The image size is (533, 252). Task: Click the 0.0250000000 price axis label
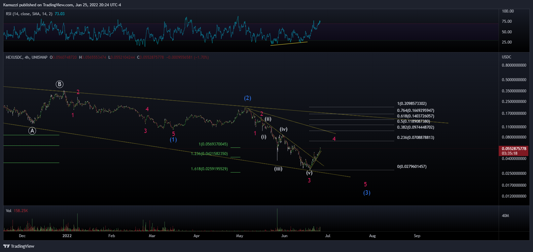click(x=514, y=173)
